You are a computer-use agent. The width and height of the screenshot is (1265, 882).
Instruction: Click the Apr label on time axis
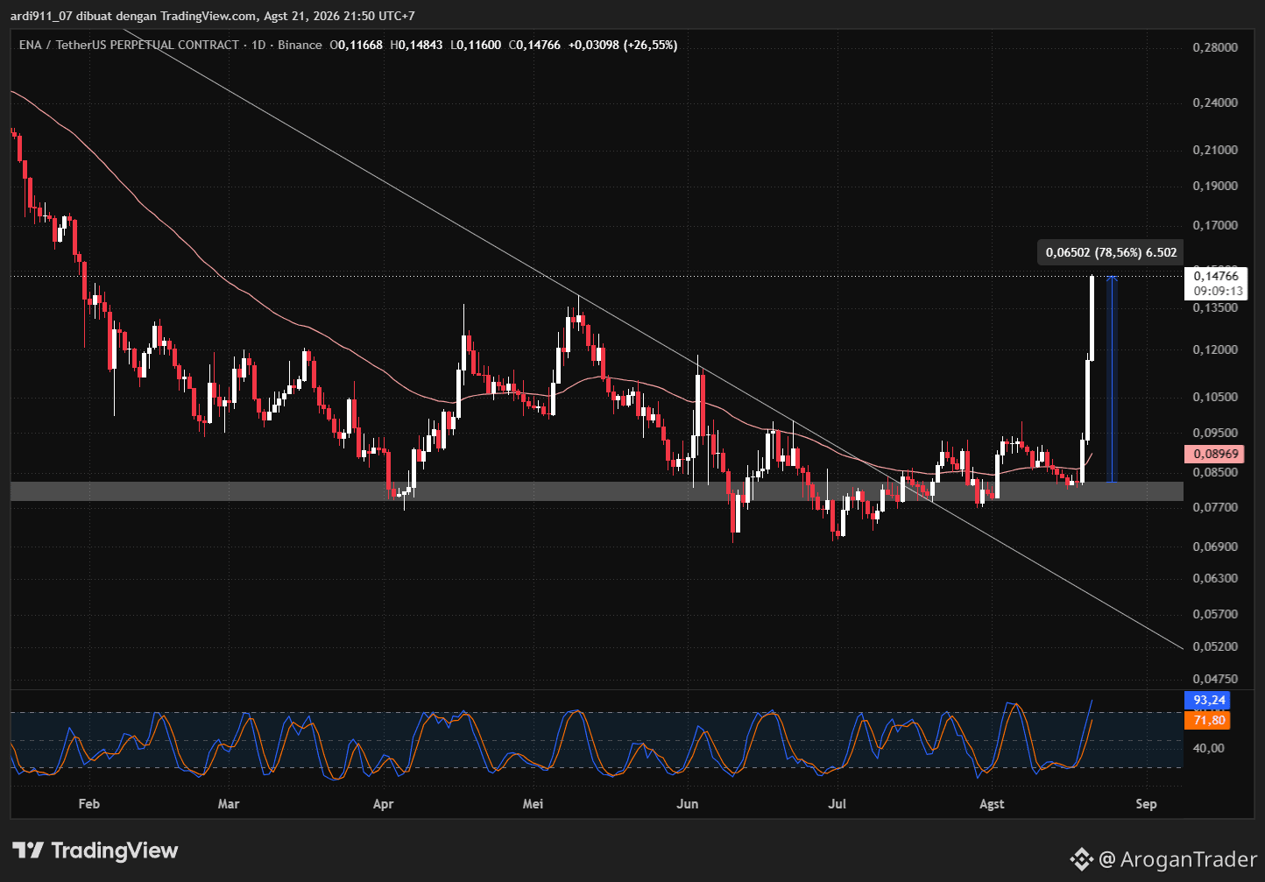coord(383,804)
